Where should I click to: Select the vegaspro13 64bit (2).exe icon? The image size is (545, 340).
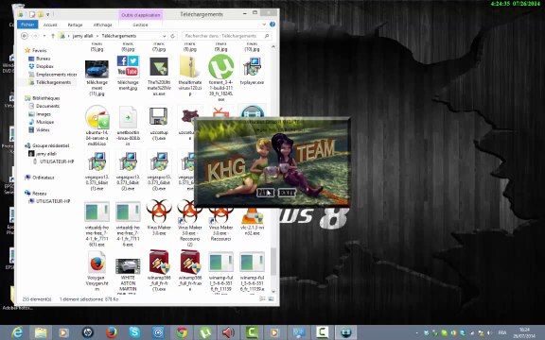tap(128, 161)
